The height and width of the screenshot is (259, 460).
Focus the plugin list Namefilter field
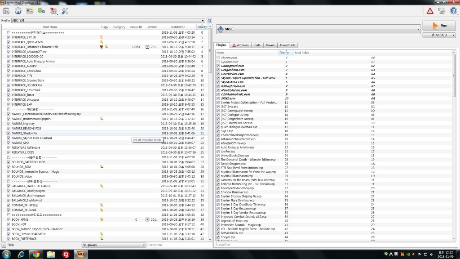pyautogui.click(x=335, y=245)
